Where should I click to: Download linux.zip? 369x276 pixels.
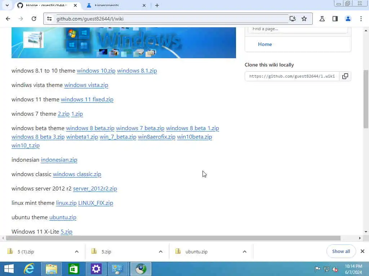pyautogui.click(x=66, y=203)
